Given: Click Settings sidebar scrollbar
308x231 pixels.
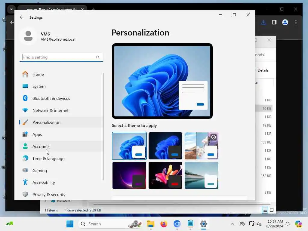Looking at the screenshot, I should [x=103, y=127].
